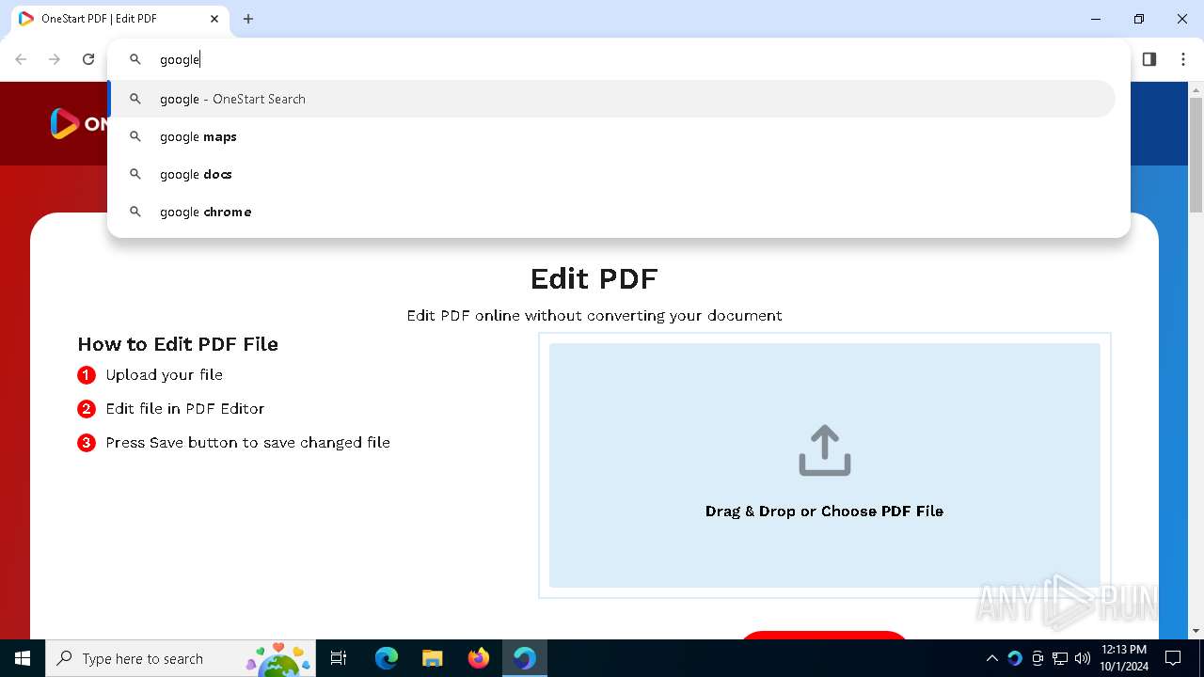Click the address bar with text google
The width and height of the screenshot is (1204, 677).
pyautogui.click(x=619, y=59)
